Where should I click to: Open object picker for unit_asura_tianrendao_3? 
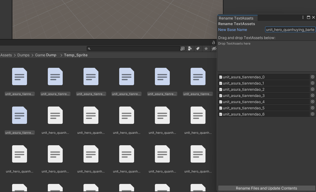coord(313,95)
